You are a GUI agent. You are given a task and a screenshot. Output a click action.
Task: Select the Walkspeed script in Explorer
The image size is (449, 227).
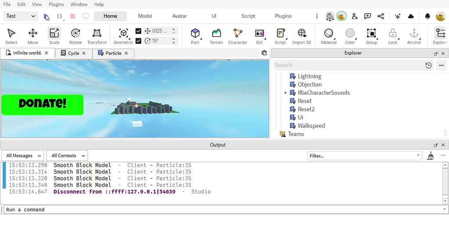[x=311, y=126]
